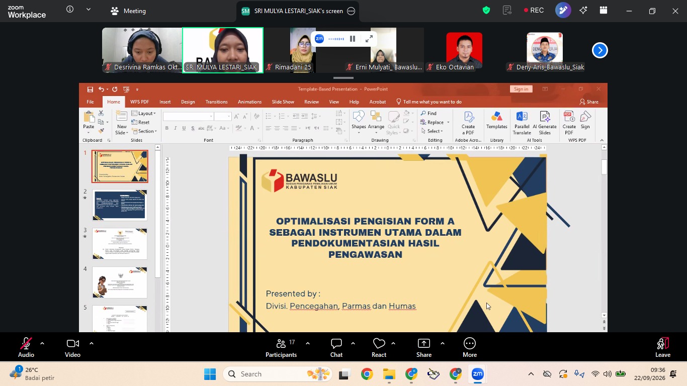The height and width of the screenshot is (386, 687).
Task: Switch to the Insert ribbon tab
Action: click(165, 102)
